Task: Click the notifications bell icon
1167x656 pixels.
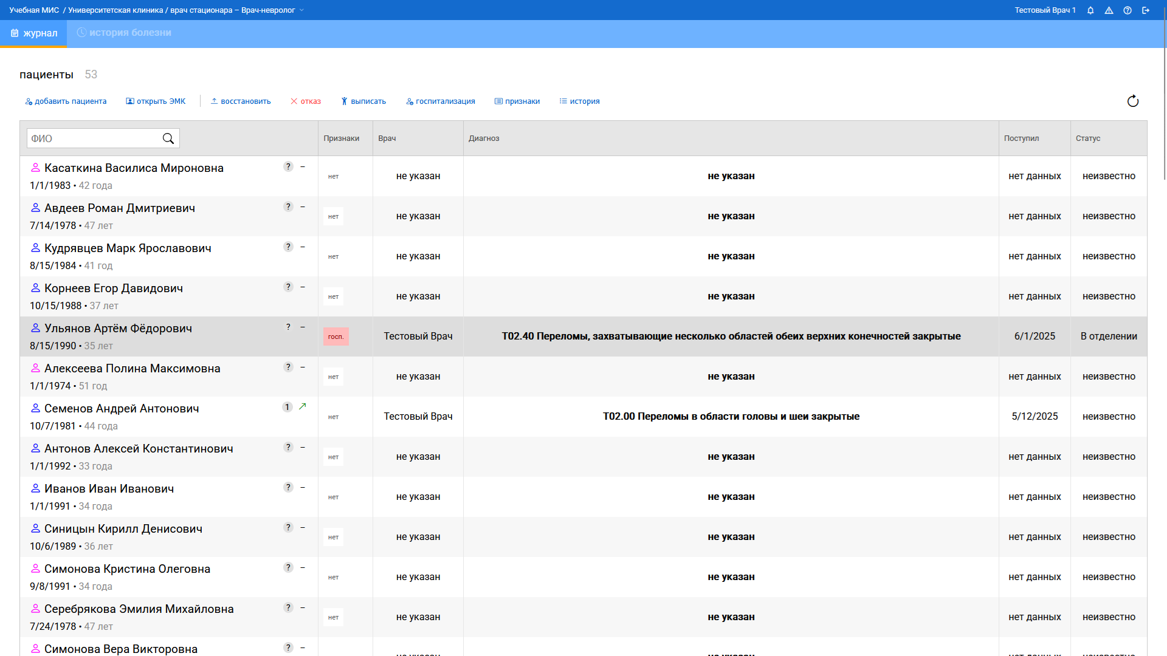Action: coord(1090,10)
